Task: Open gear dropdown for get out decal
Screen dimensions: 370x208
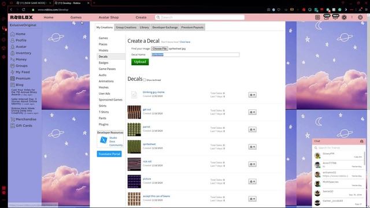Action: click(x=252, y=112)
